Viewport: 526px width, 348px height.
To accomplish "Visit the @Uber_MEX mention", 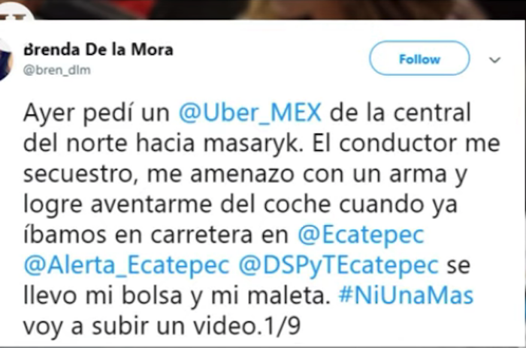I will [250, 112].
